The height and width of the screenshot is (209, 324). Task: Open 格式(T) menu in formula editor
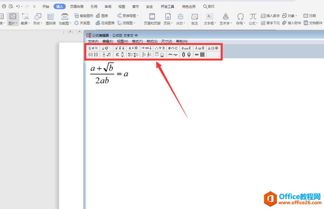(x=137, y=41)
